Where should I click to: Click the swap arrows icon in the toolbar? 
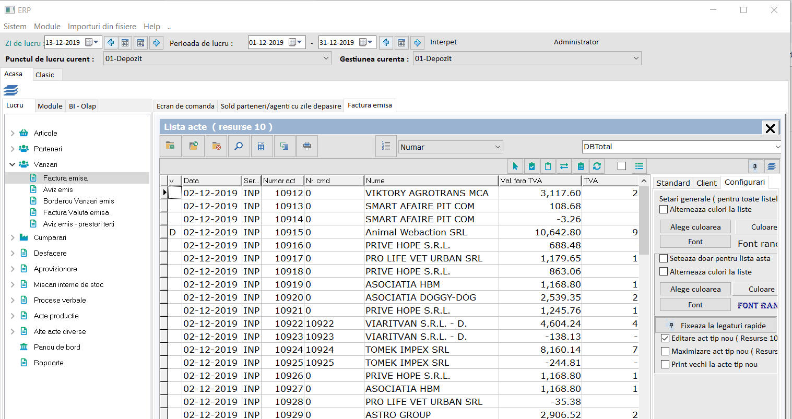click(564, 166)
